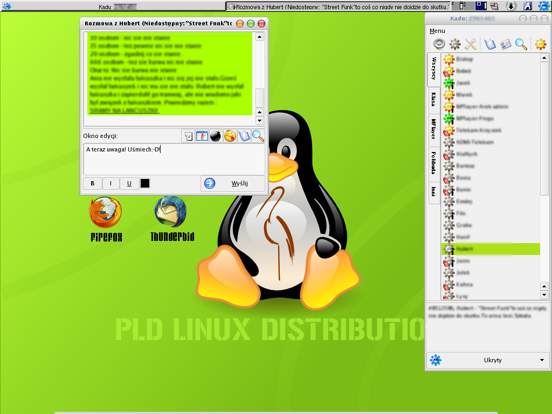Click the contact list scrollbar thumb

click(x=544, y=128)
